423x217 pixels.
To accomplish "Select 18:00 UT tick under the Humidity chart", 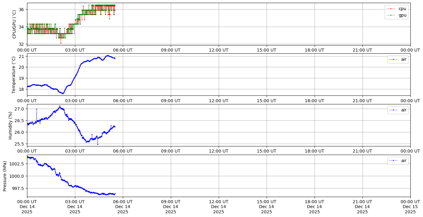I will 314,151.
